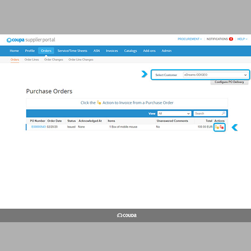Open the Service/Time Sheets tab
This screenshot has height=251, width=251.
coord(73,51)
